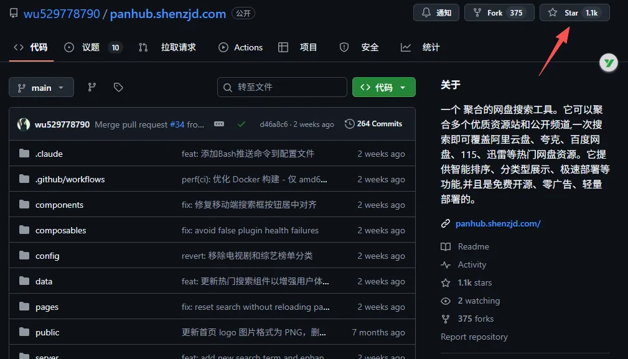Viewport: 628px width, 359px height.
Task: Open commit 移除电视剧和综艺榜单分类
Action: coord(247,256)
